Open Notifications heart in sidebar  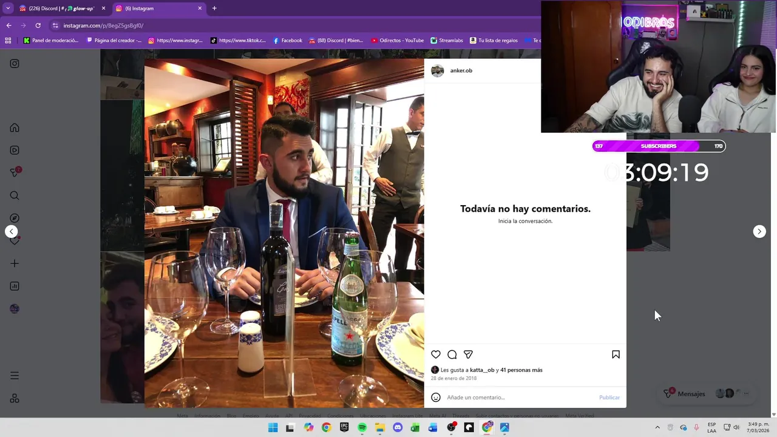15,240
